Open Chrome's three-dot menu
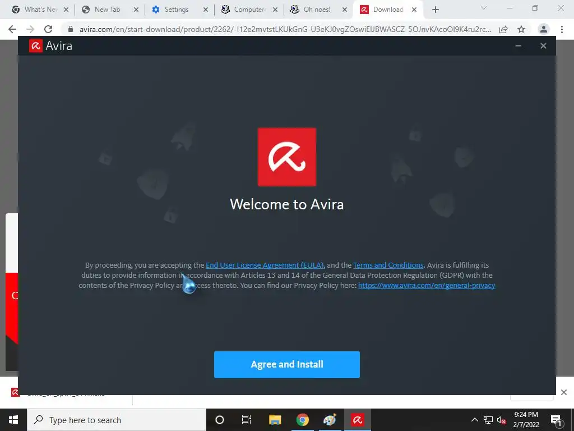Screen dimensions: 574x431 (x=562, y=29)
